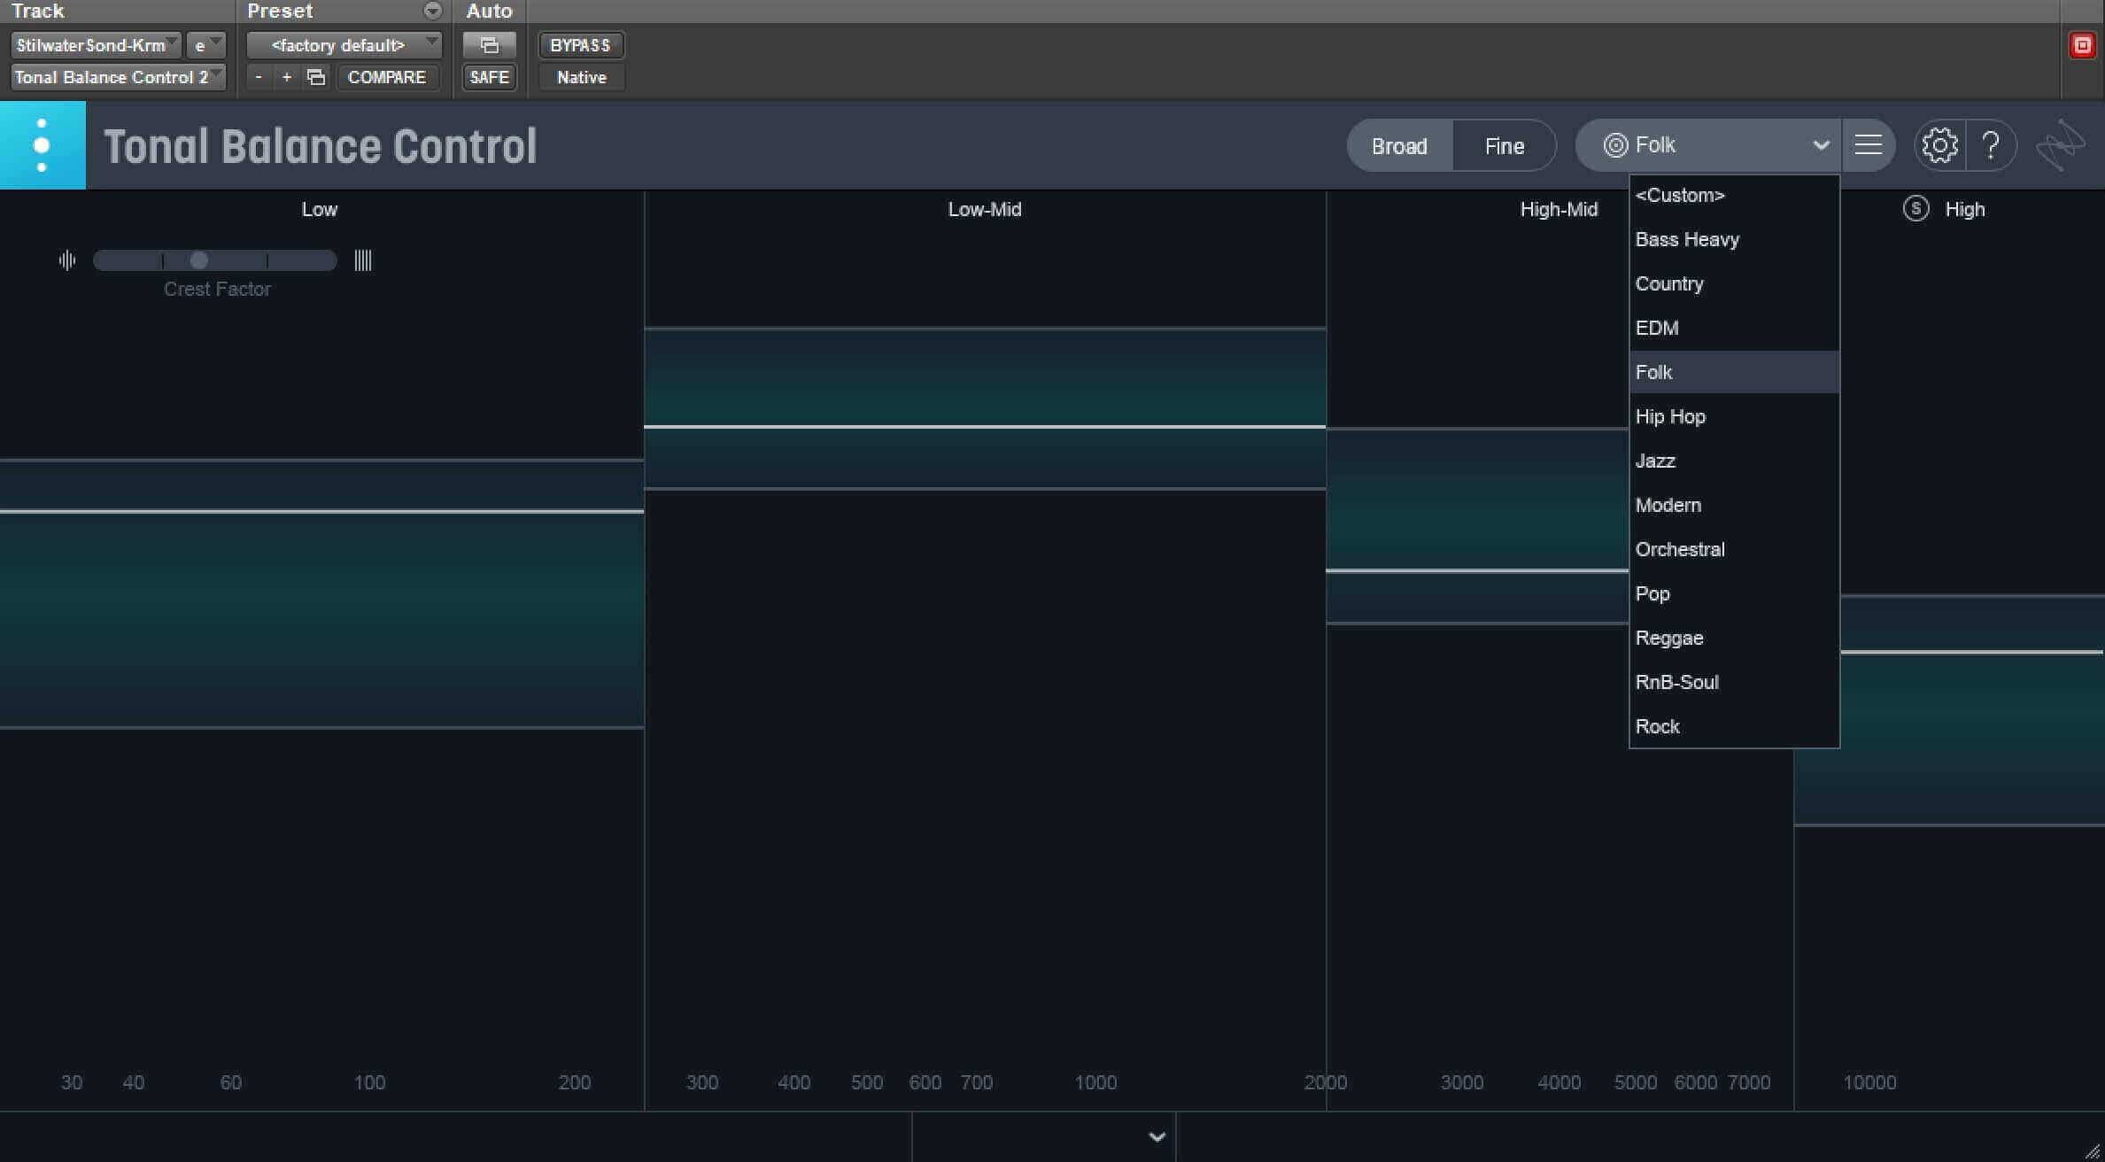Open the Preset section round menu arrow

point(432,11)
